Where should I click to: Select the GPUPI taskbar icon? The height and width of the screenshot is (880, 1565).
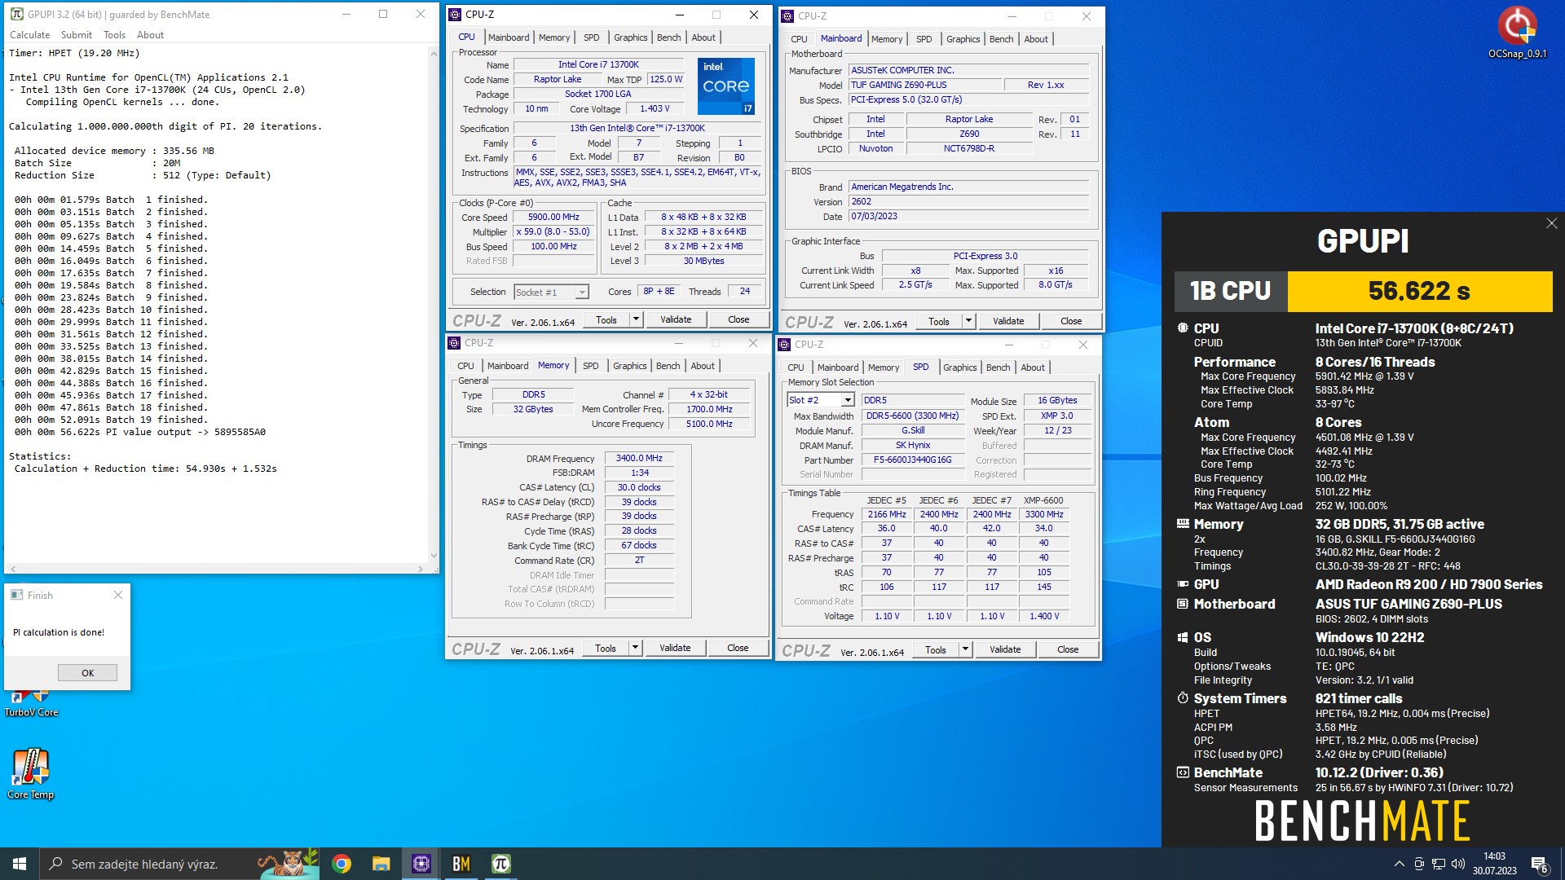(x=500, y=864)
